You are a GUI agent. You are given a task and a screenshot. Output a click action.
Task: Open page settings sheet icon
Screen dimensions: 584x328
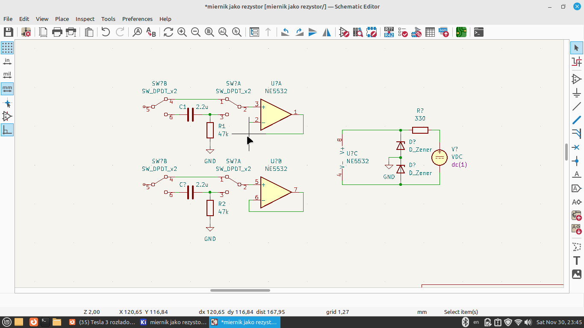(x=43, y=32)
